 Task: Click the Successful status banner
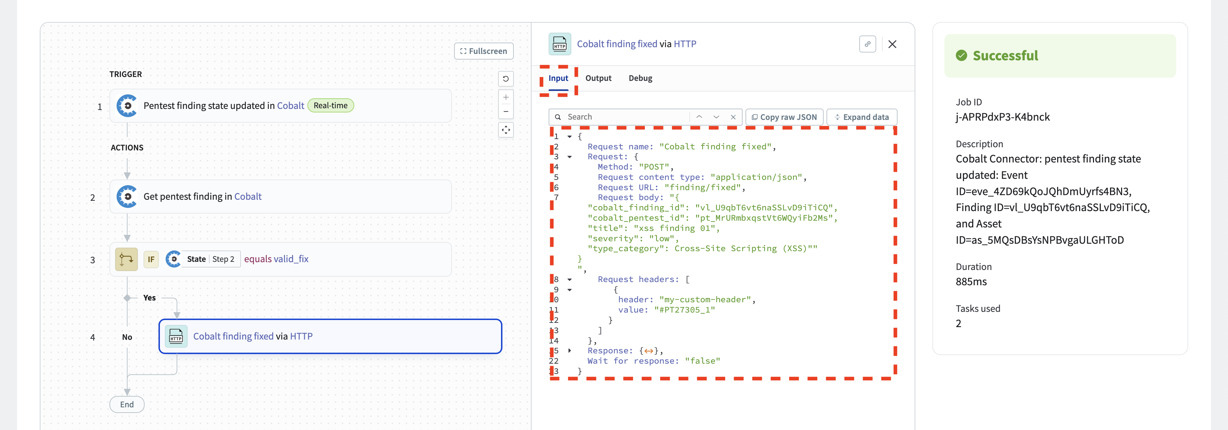(x=1060, y=56)
